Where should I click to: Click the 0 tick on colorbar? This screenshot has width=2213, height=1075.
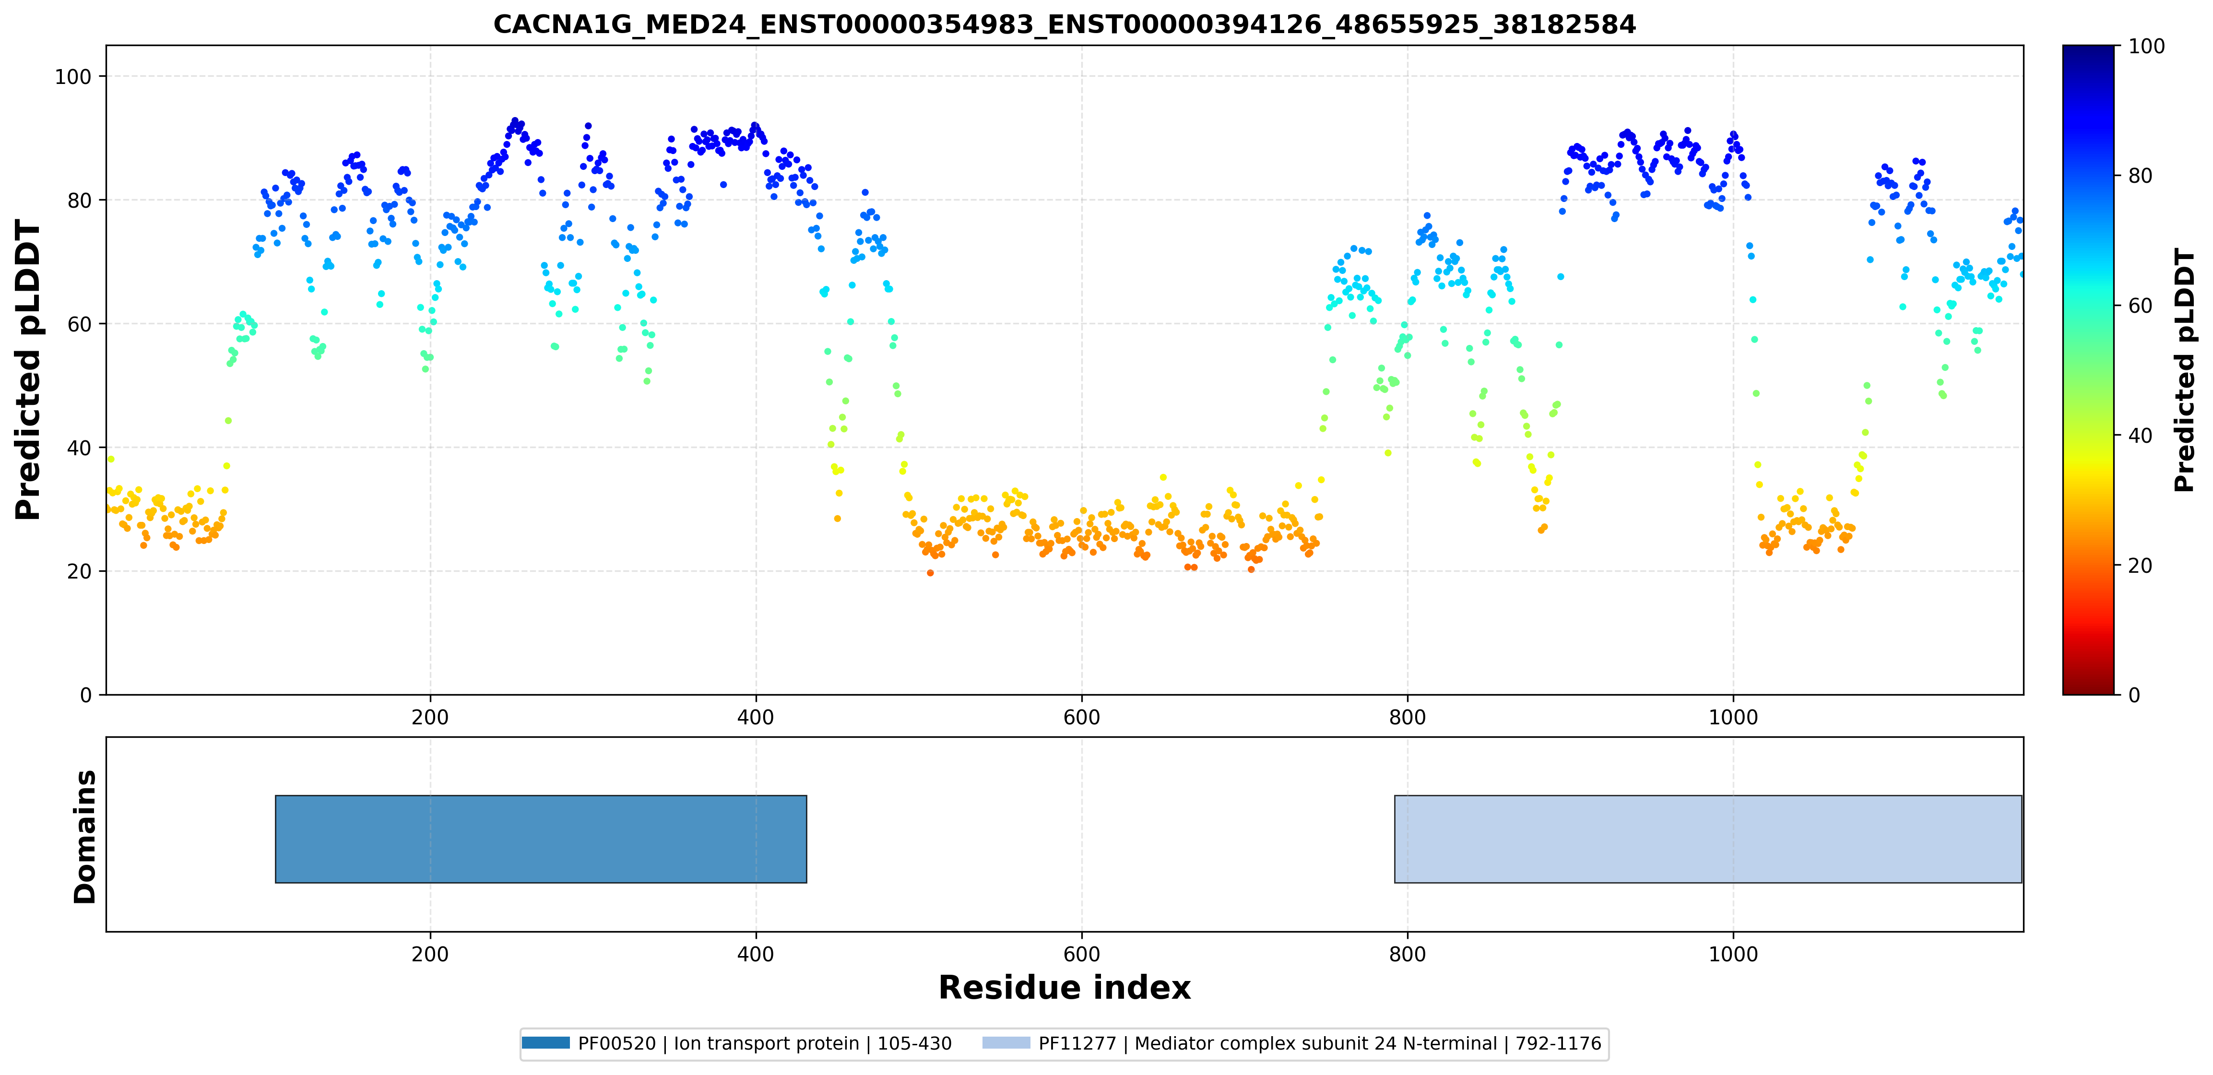(2134, 695)
